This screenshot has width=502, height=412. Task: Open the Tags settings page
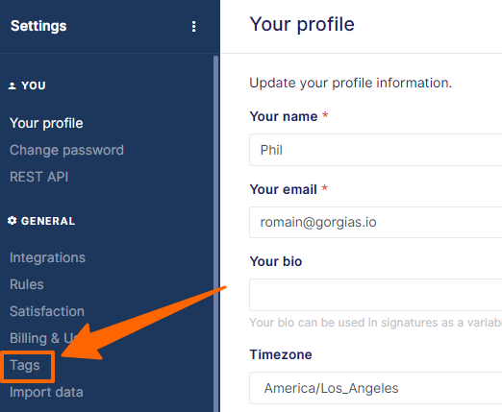click(25, 365)
